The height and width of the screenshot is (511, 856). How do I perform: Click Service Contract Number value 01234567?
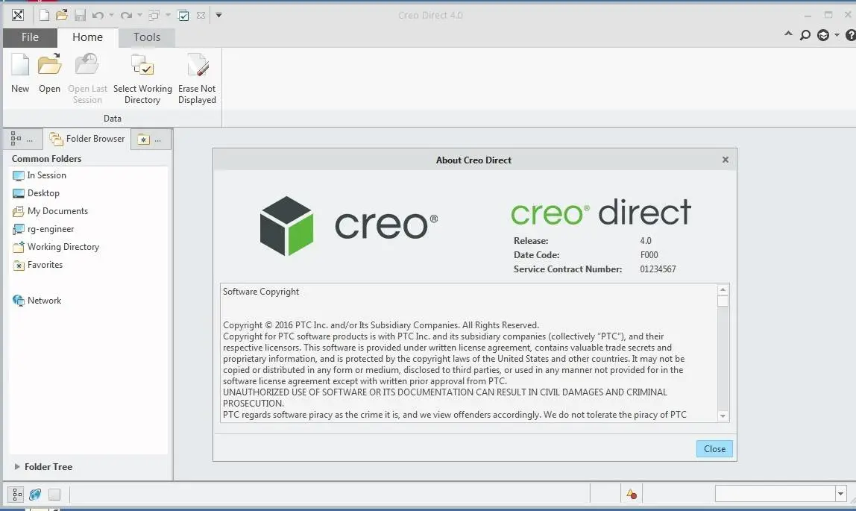(658, 269)
